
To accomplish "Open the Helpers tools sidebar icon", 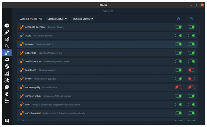I will coord(7,80).
